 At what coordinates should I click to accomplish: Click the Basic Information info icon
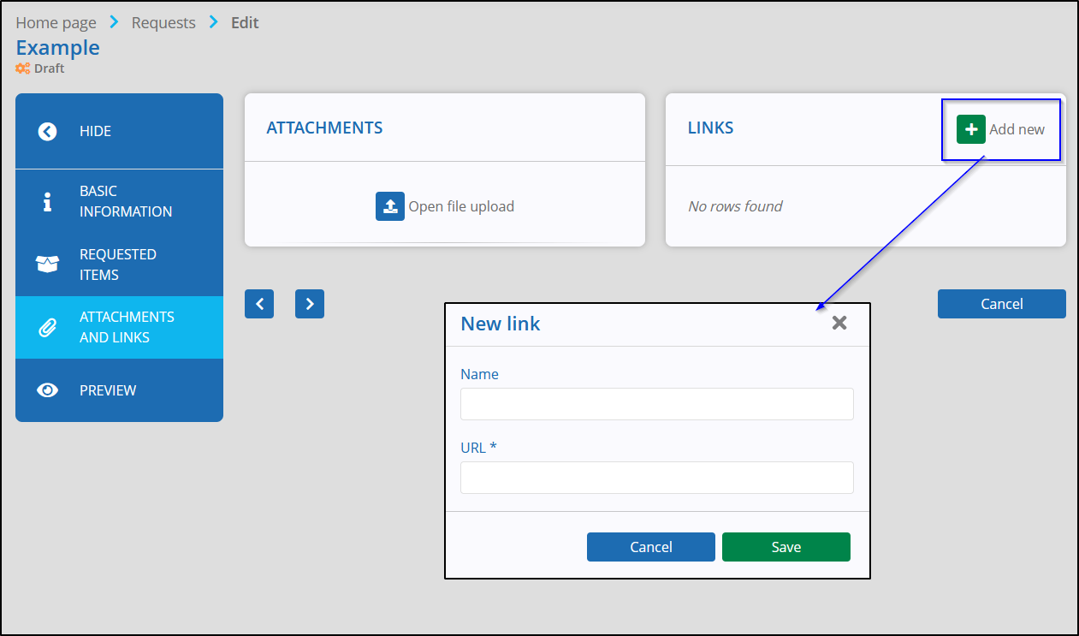point(47,201)
